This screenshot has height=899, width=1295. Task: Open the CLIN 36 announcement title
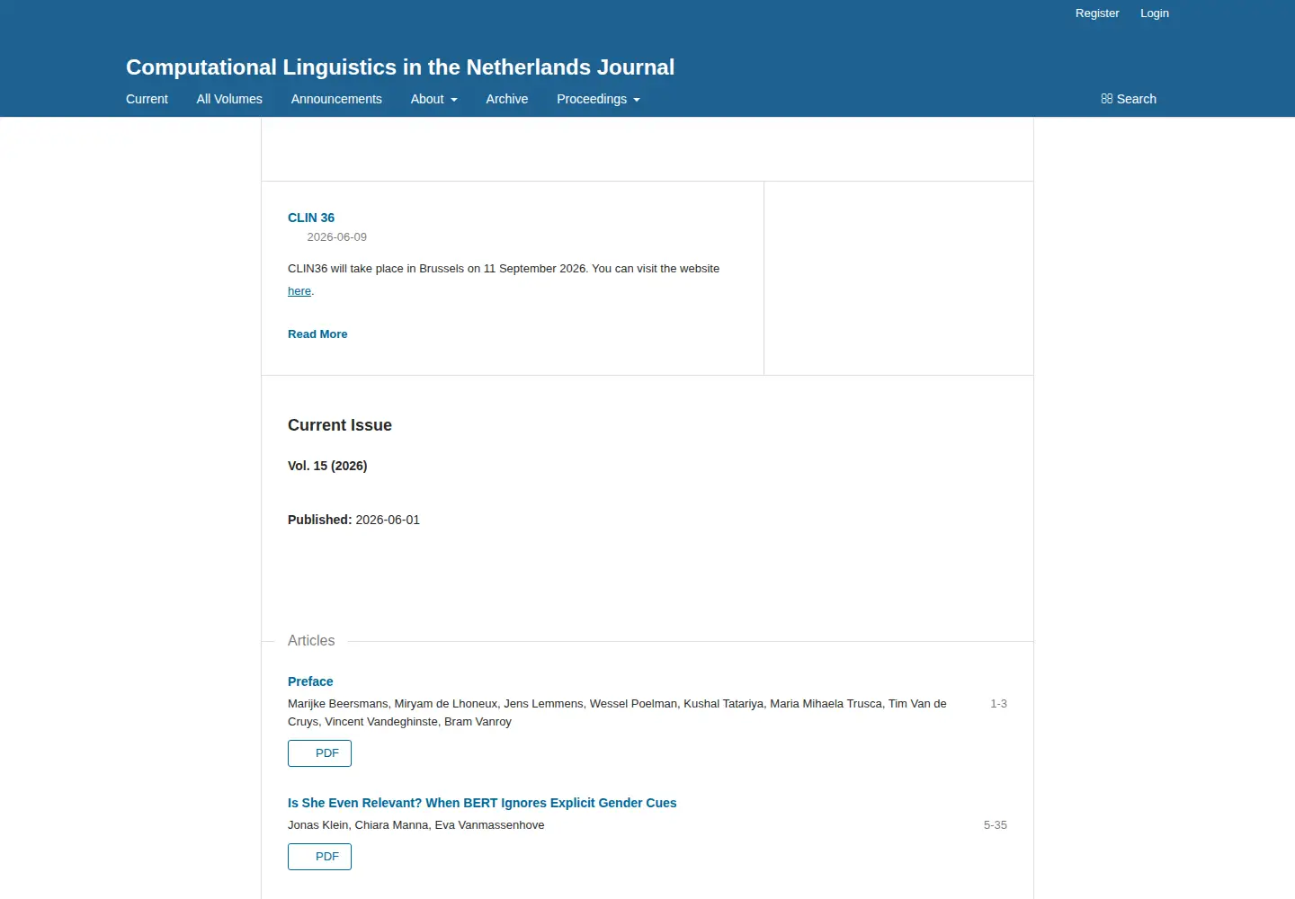pos(311,218)
